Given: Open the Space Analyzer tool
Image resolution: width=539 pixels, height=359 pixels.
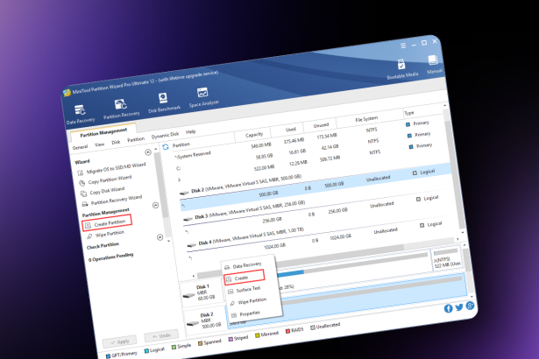Looking at the screenshot, I should coord(203,97).
